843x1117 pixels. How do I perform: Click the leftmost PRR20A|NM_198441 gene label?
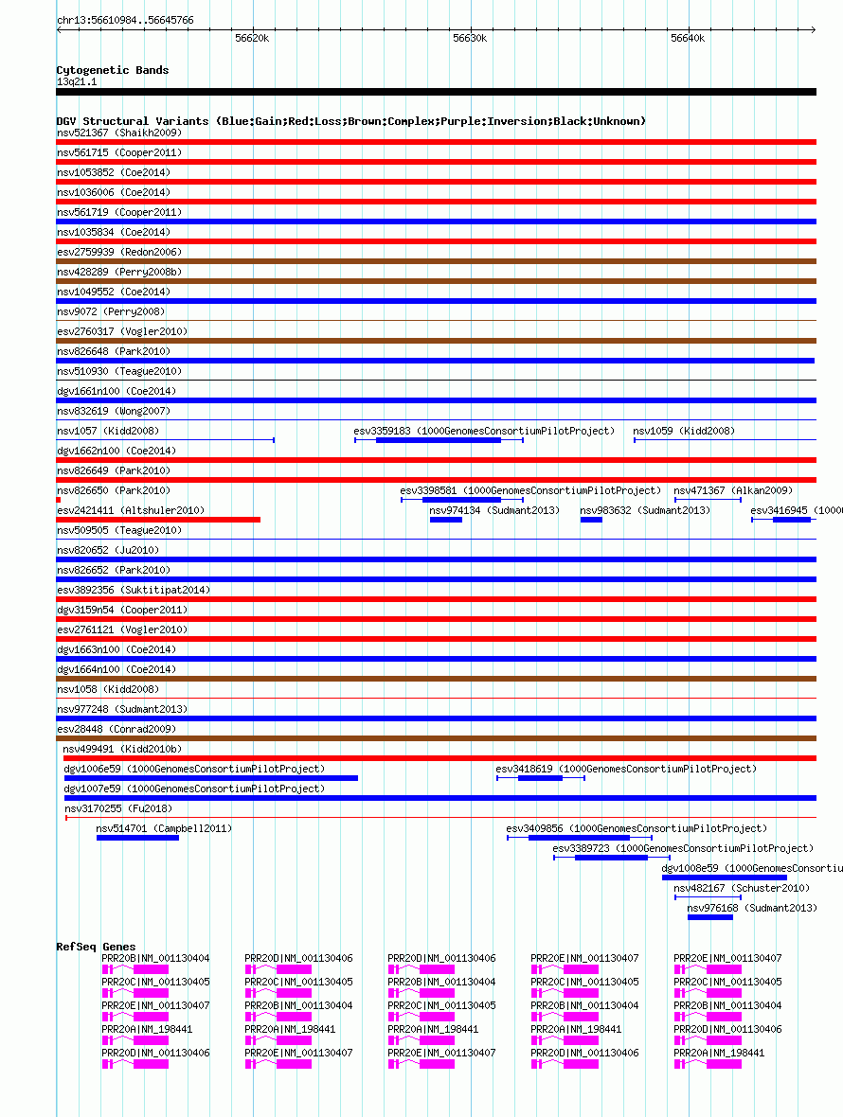tap(147, 1029)
